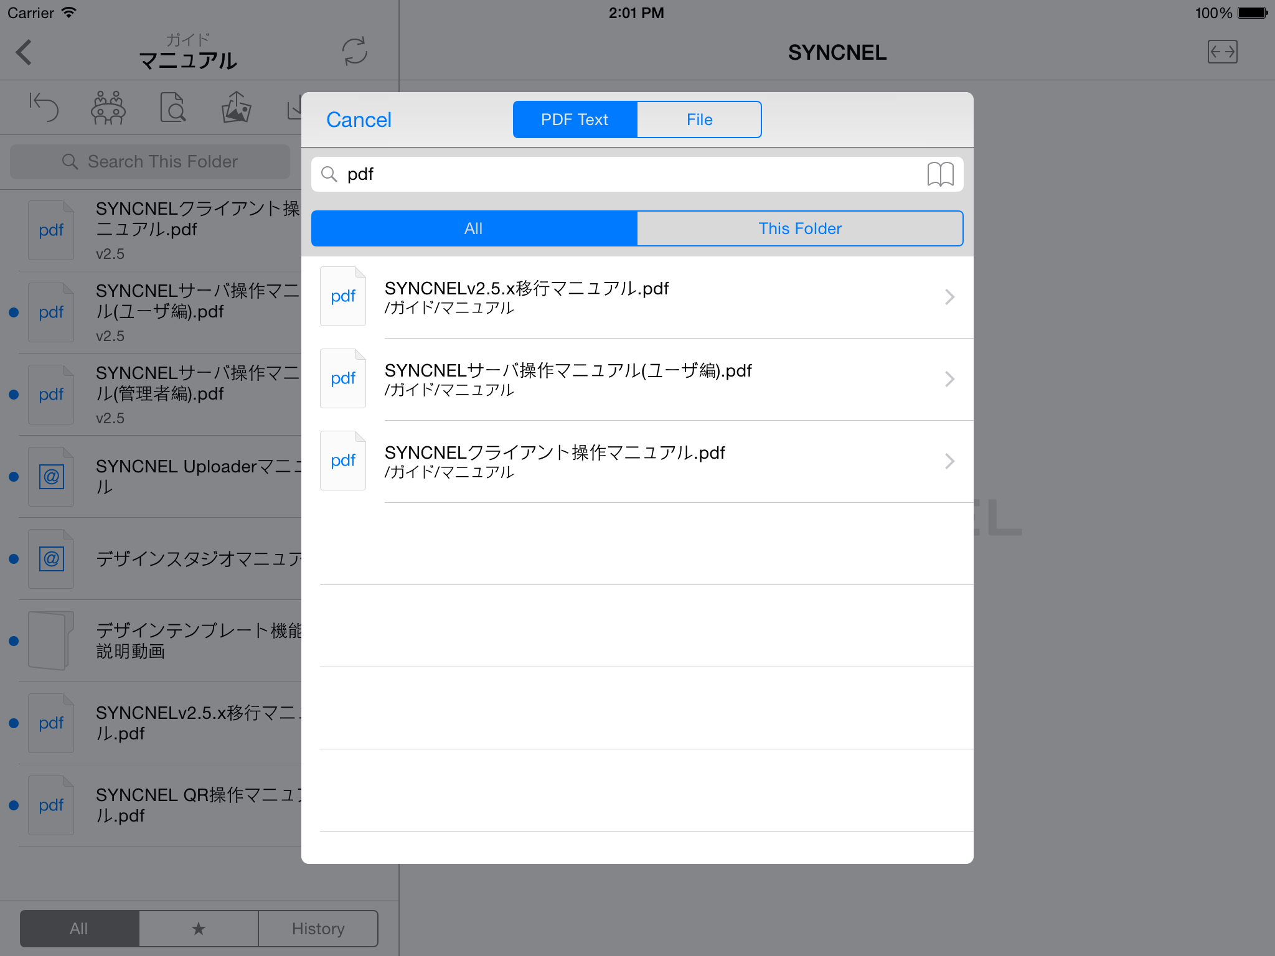The width and height of the screenshot is (1275, 956).
Task: Cancel the search dialog
Action: (x=359, y=119)
